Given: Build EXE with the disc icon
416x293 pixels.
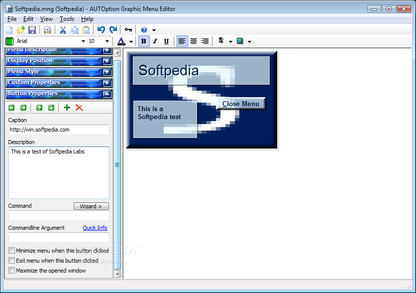Looking at the screenshot, I should coord(47,30).
